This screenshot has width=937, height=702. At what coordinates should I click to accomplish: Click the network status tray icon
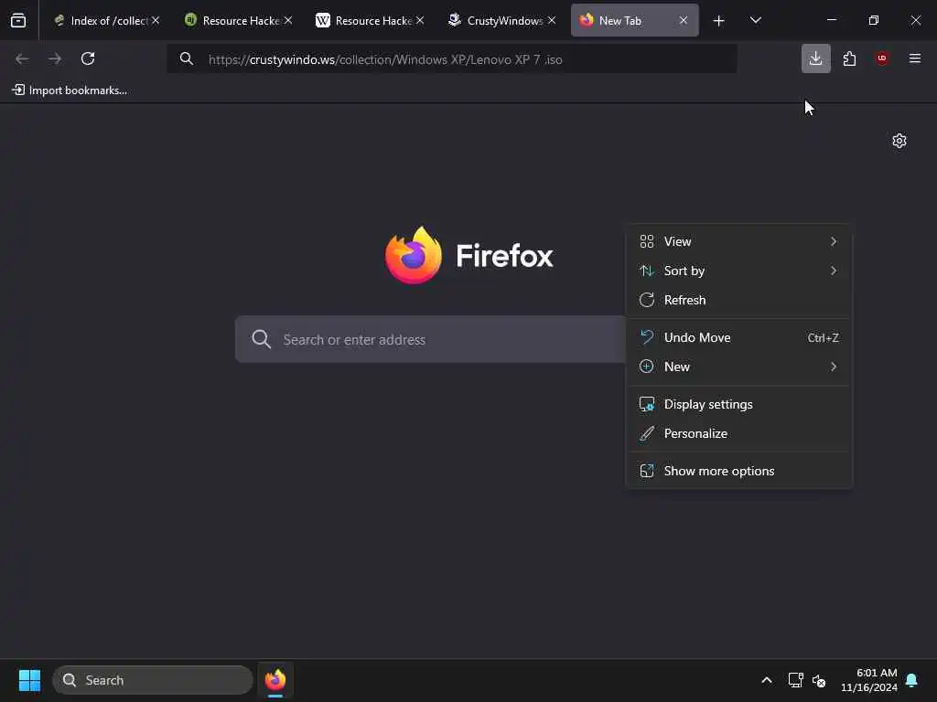click(795, 680)
